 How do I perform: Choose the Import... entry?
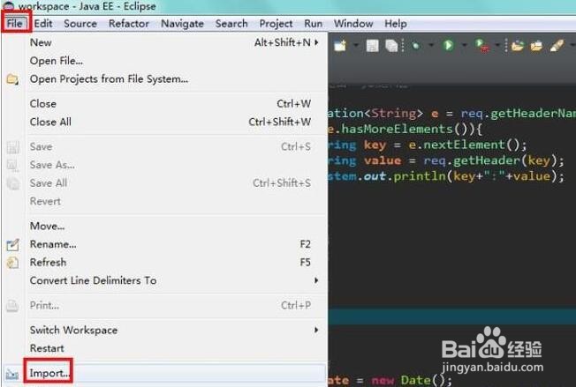[164, 374]
